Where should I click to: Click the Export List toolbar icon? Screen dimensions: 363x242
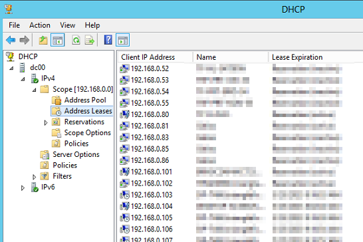(x=90, y=40)
